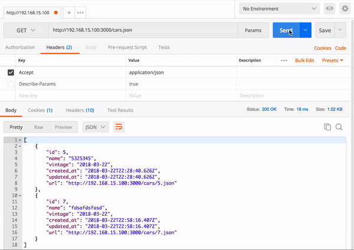
Task: Expand the Send button dropdown arrow
Action: point(305,30)
